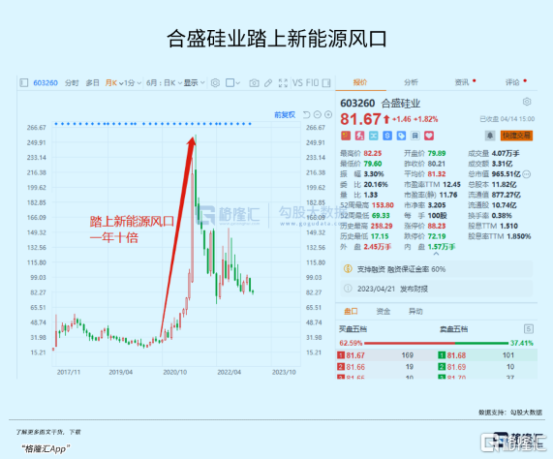Switch to the 资金 tab
This screenshot has width=553, height=459.
point(383,311)
